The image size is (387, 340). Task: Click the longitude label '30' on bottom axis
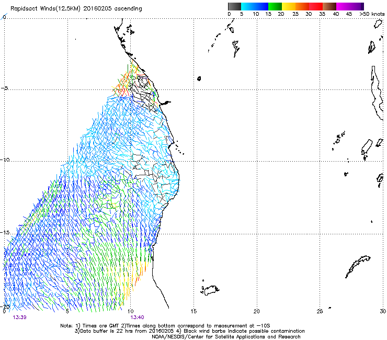tap(383, 311)
